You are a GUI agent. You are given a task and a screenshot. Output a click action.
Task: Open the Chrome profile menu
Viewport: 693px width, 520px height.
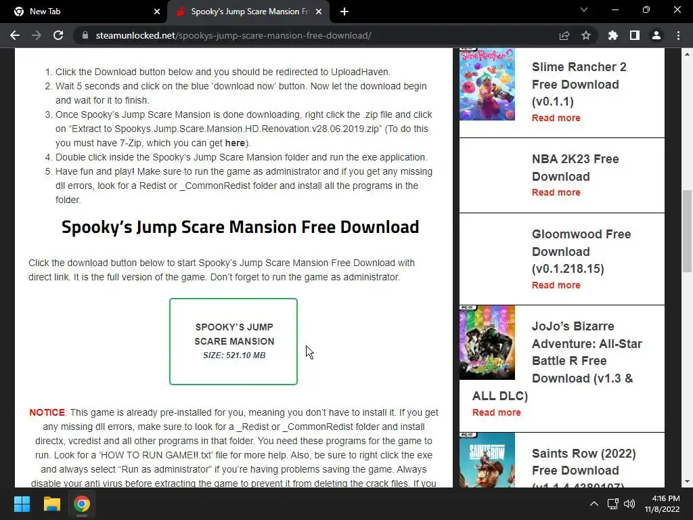click(656, 35)
